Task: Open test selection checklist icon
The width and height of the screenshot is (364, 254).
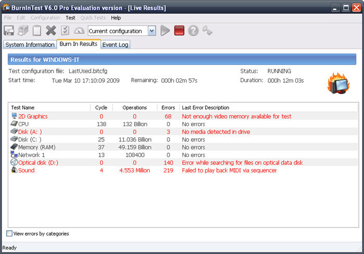Action: click(65, 31)
